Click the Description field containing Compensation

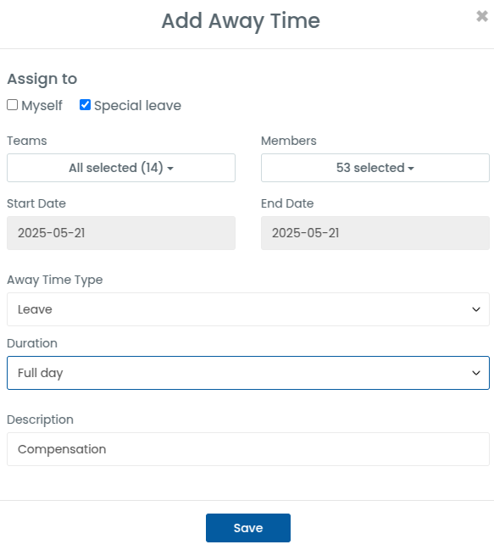point(248,449)
